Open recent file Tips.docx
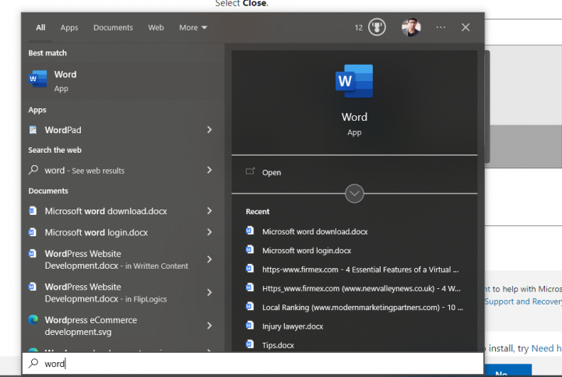The width and height of the screenshot is (562, 377). pyautogui.click(x=278, y=345)
